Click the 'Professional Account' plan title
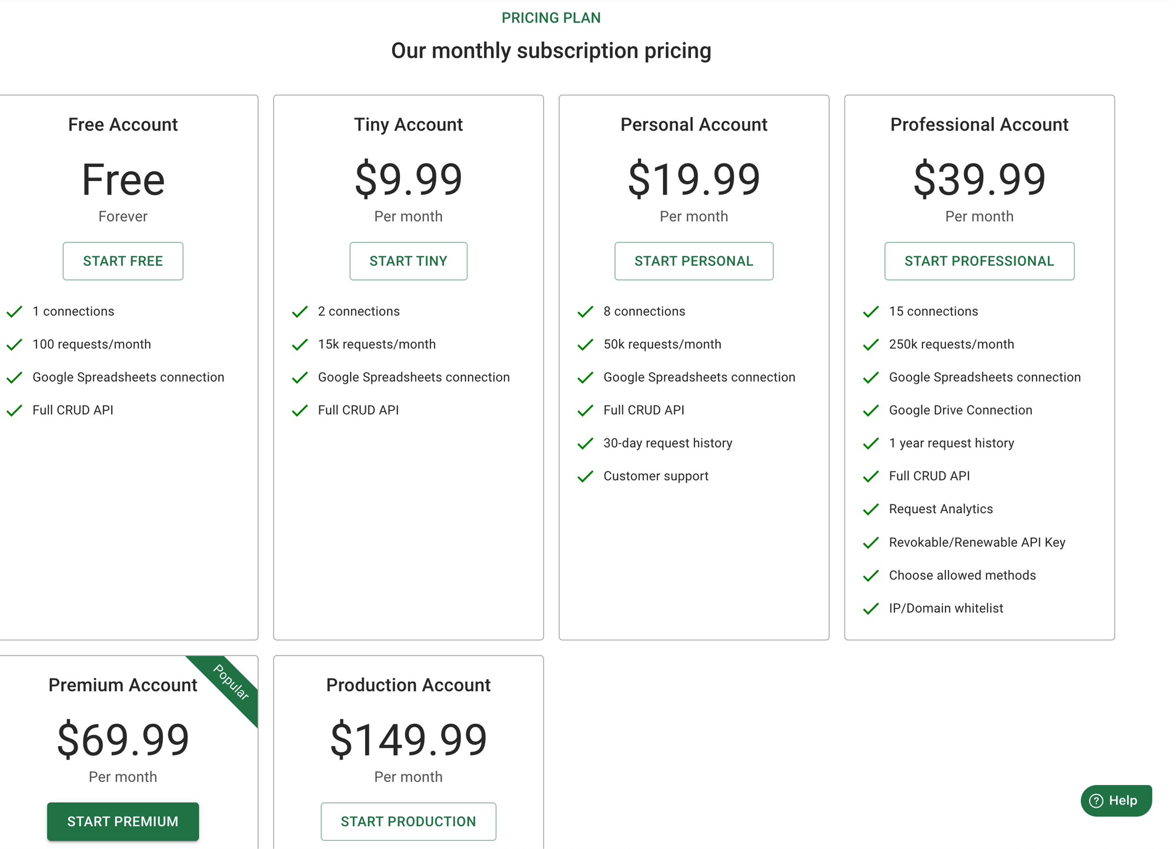Image resolution: width=1176 pixels, height=849 pixels. pos(979,125)
